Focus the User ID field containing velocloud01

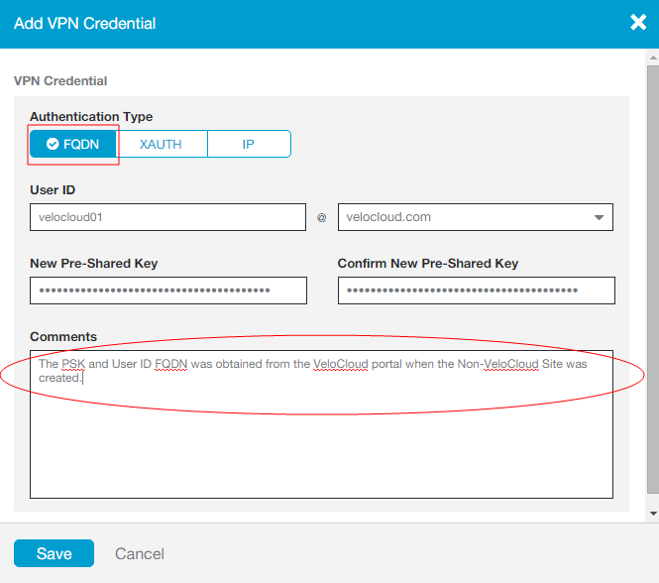[167, 217]
